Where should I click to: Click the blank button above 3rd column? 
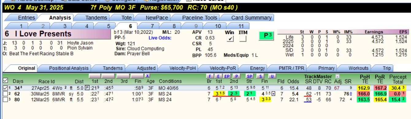click(x=123, y=76)
